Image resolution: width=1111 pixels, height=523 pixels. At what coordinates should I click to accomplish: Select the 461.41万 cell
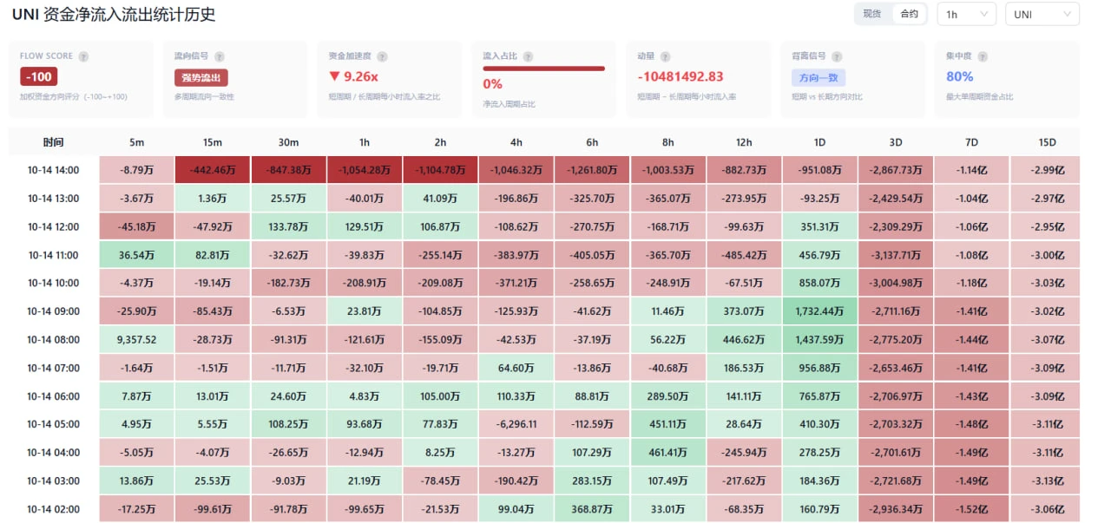(x=667, y=452)
